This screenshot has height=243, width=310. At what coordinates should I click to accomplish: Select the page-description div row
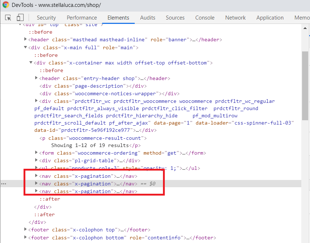click(x=93, y=86)
